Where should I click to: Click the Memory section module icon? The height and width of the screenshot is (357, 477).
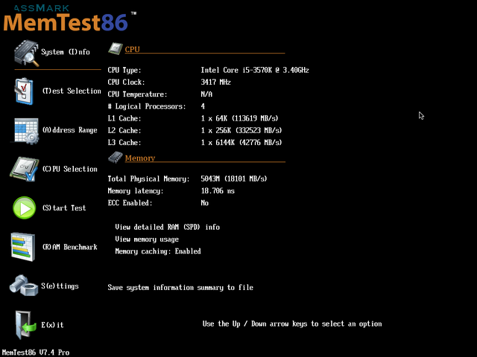(x=116, y=158)
